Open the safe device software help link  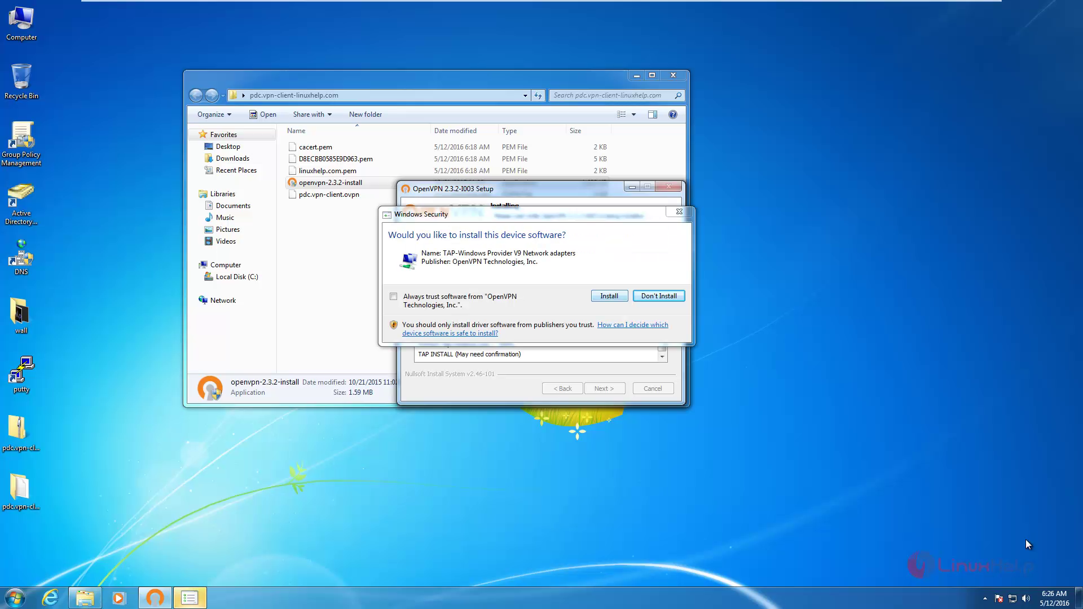point(535,329)
